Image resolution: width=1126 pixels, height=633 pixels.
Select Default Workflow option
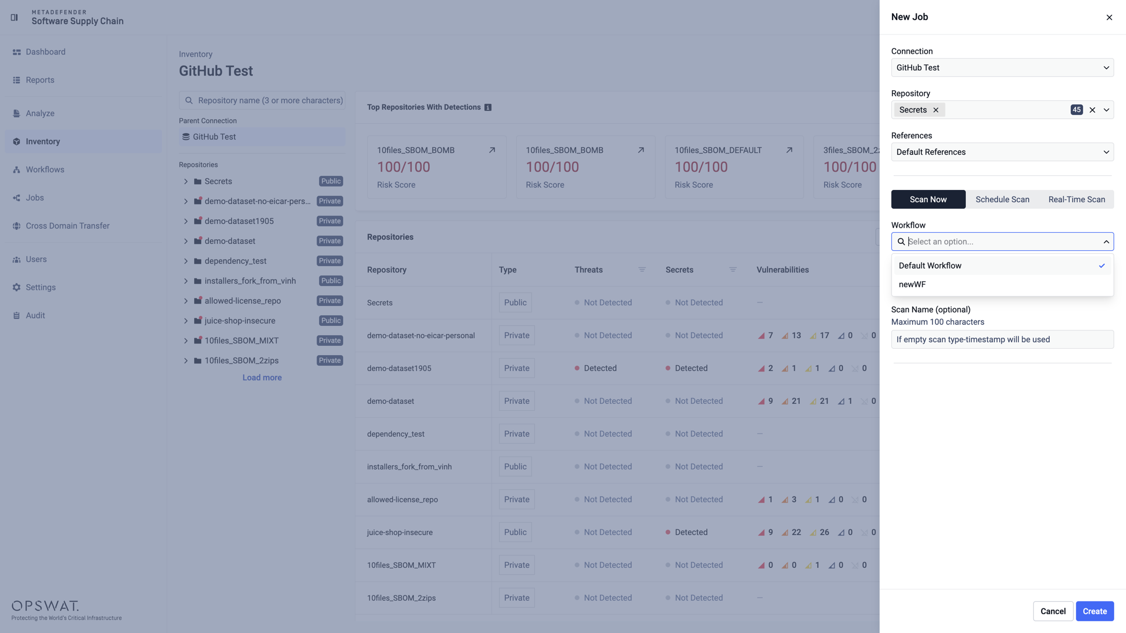tap(1002, 266)
